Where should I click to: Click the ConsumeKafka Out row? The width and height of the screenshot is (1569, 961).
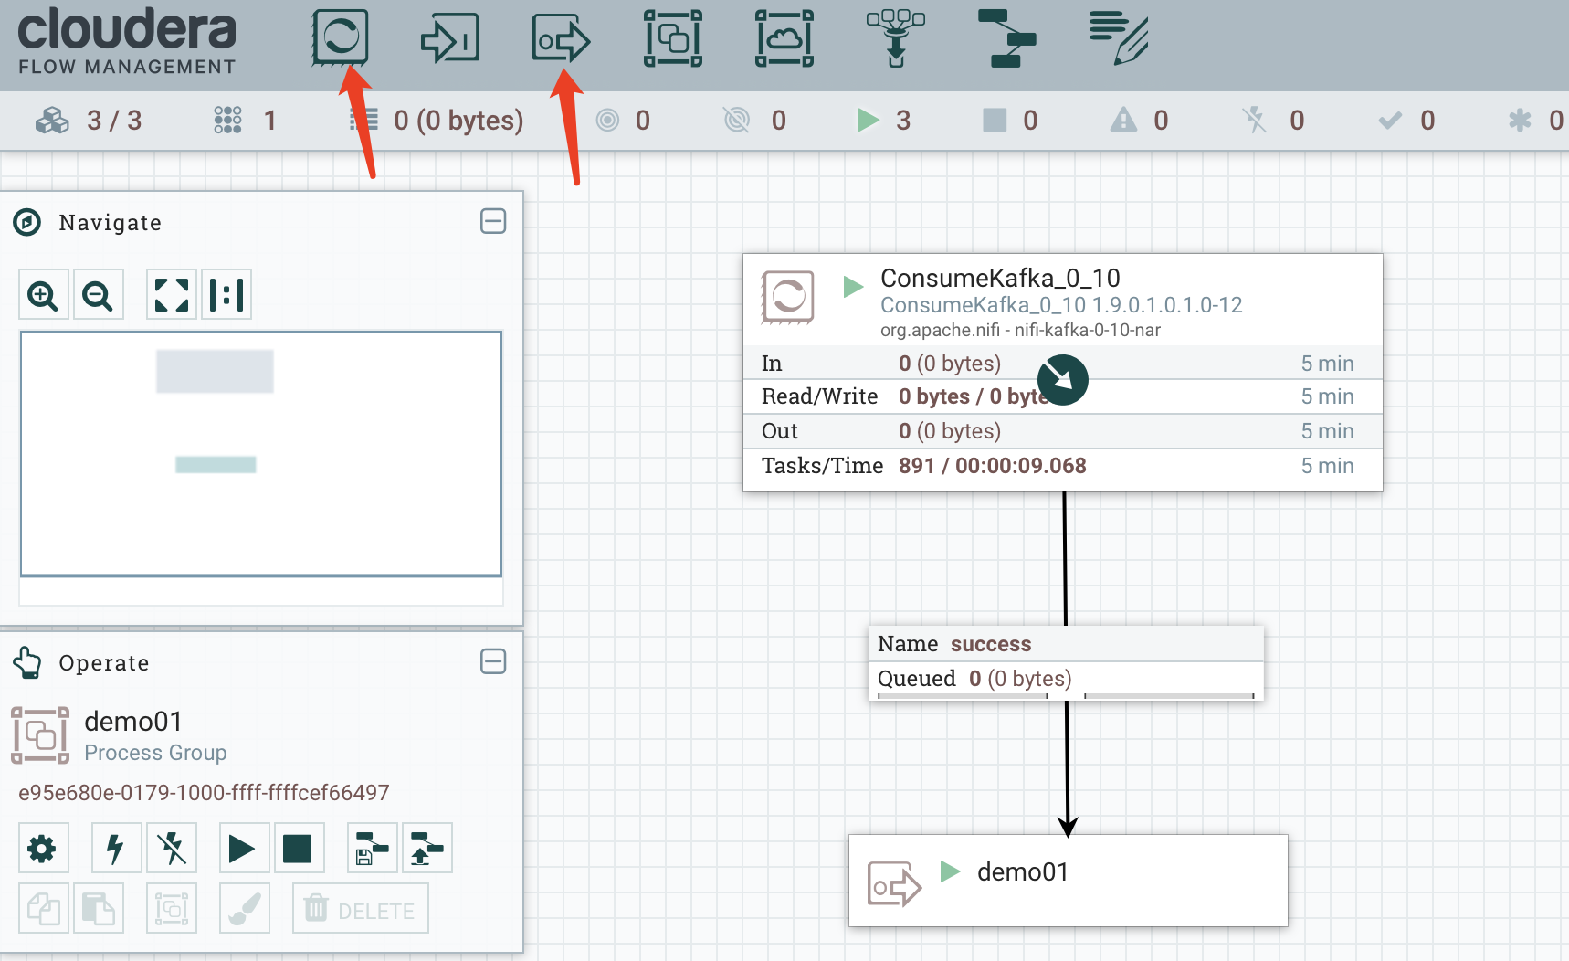1062,431
